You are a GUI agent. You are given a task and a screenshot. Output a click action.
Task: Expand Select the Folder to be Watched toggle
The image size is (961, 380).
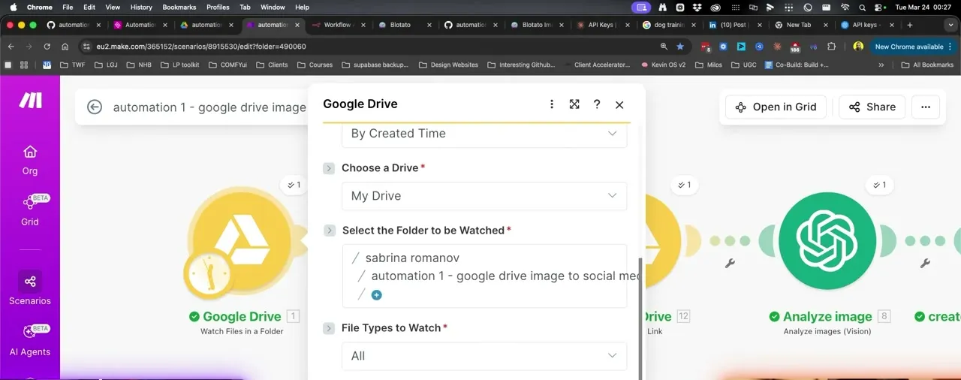pyautogui.click(x=329, y=231)
